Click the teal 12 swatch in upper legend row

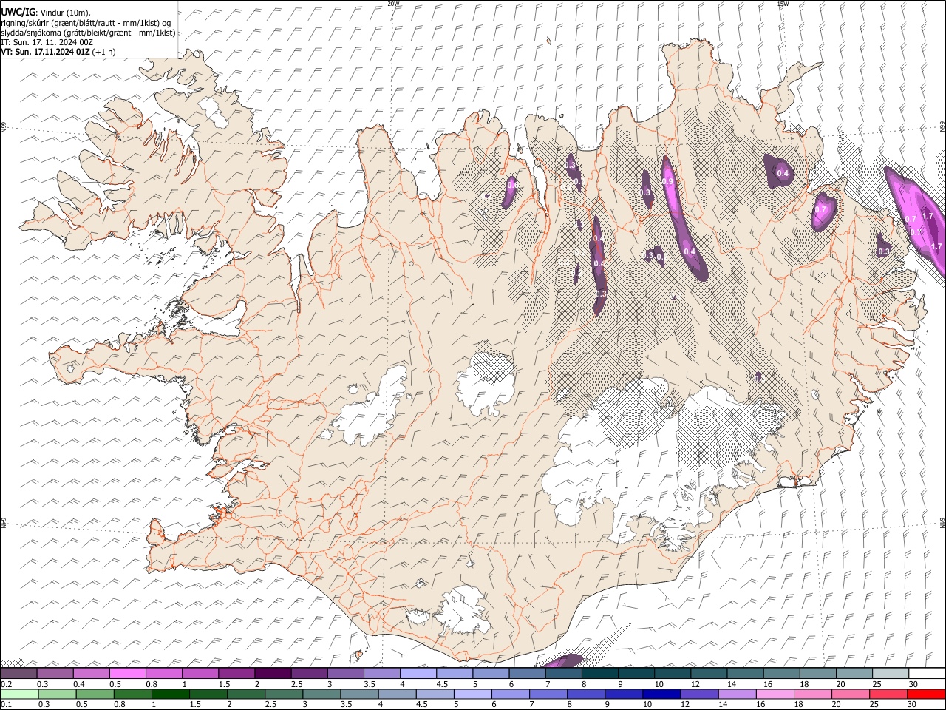[x=709, y=673]
